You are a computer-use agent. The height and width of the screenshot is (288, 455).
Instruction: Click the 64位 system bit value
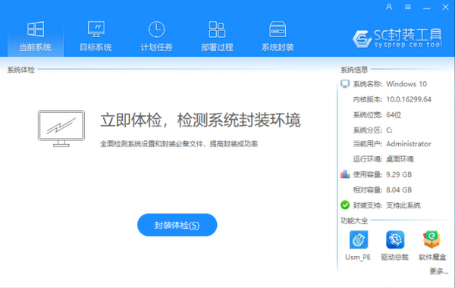pyautogui.click(x=394, y=115)
